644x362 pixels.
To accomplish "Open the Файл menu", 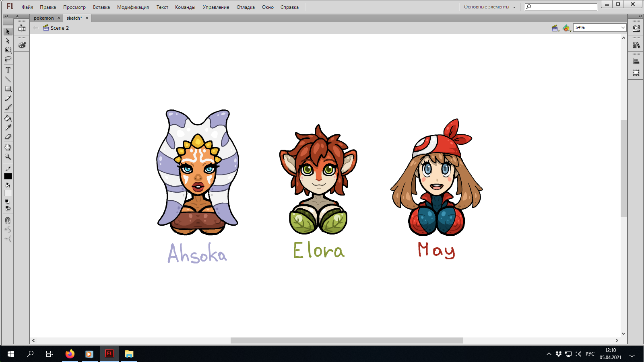I will pos(27,7).
